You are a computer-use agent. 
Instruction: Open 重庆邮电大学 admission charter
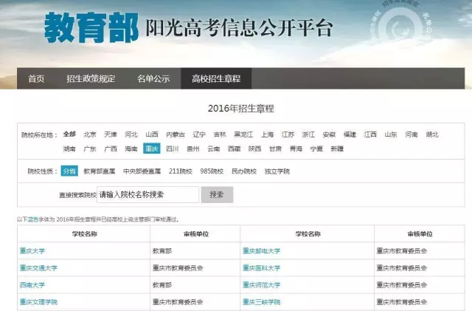pyautogui.click(x=262, y=250)
